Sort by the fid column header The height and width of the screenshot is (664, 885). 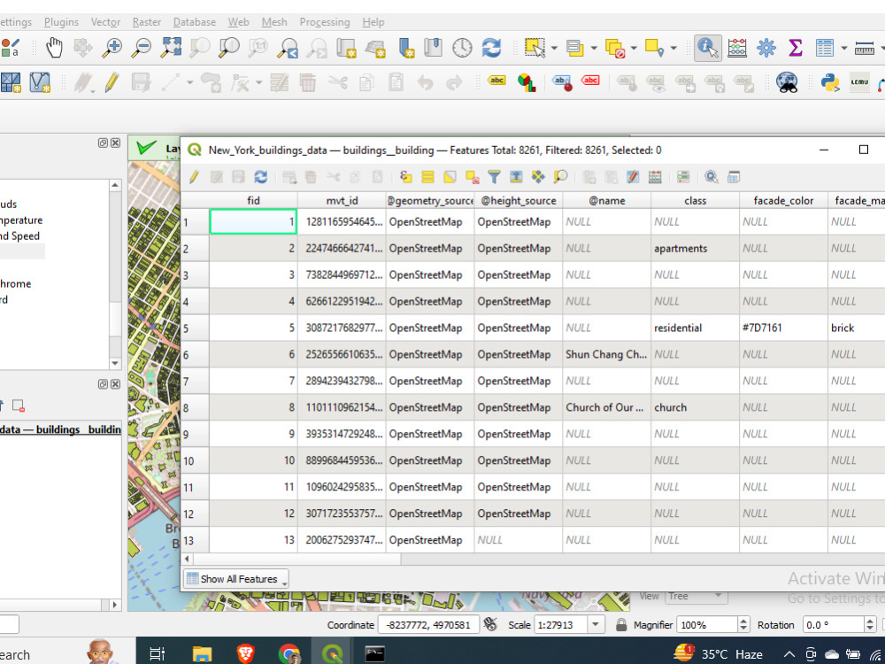[x=253, y=200]
